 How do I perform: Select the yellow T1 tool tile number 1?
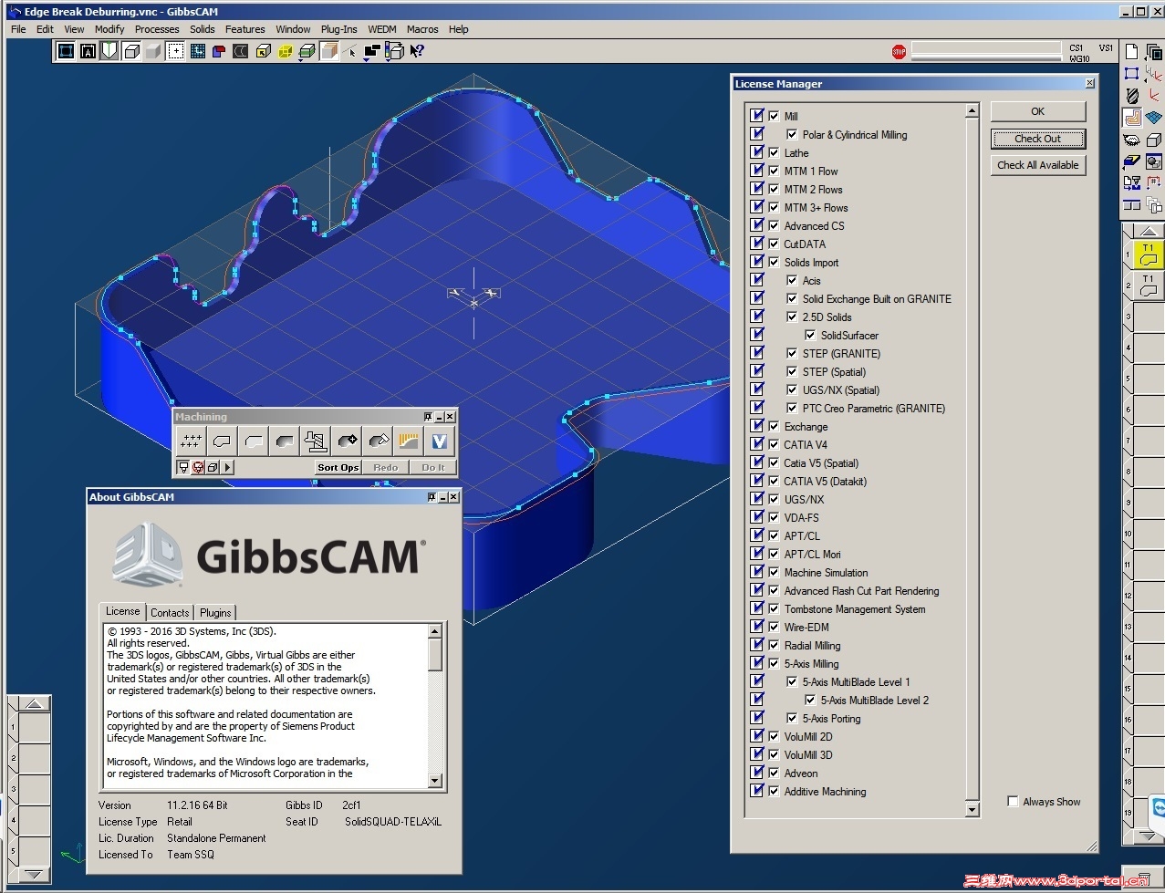click(1149, 254)
